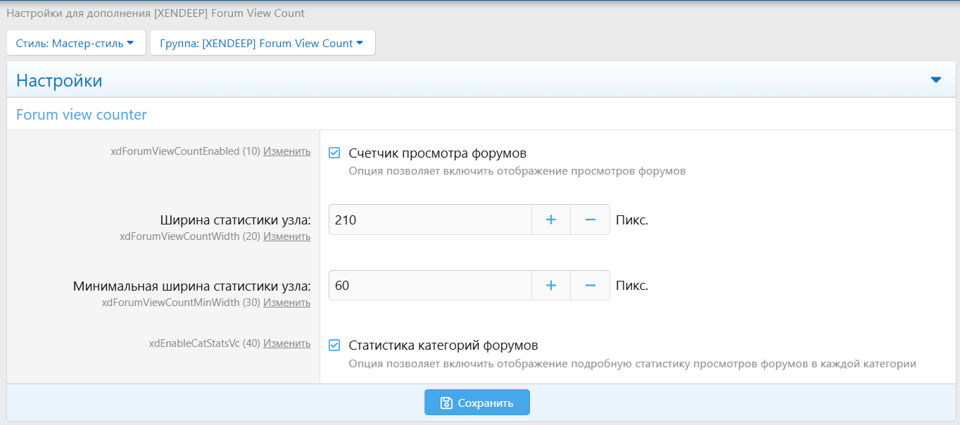Open the Группа: [XENDEEP] Forum View Count dropdown
The height and width of the screenshot is (425, 960).
pyautogui.click(x=262, y=43)
